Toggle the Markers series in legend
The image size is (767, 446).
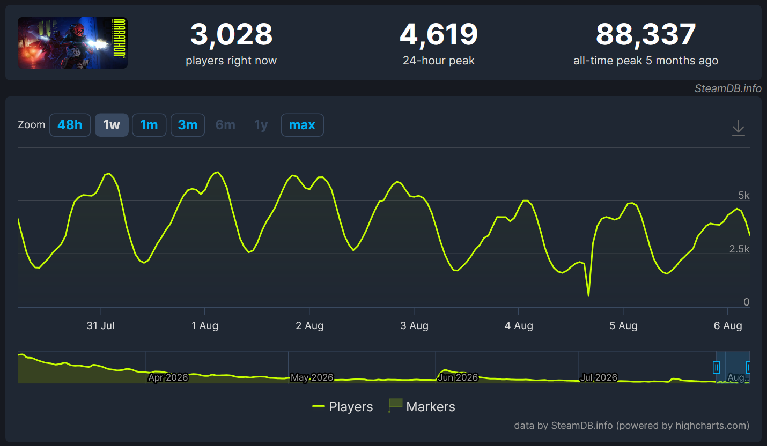(x=422, y=407)
